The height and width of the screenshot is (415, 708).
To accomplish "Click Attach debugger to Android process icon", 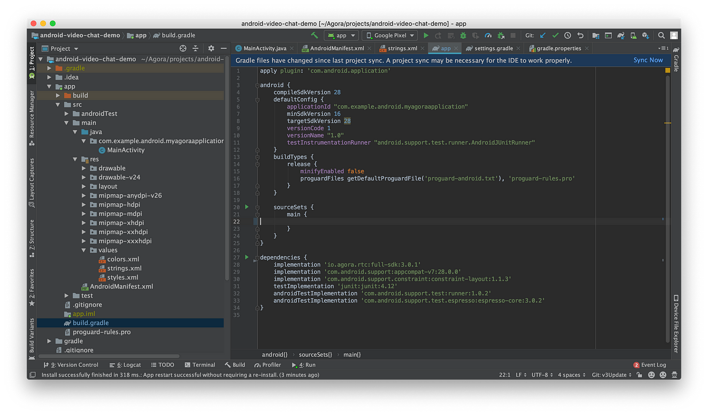I will pyautogui.click(x=501, y=35).
